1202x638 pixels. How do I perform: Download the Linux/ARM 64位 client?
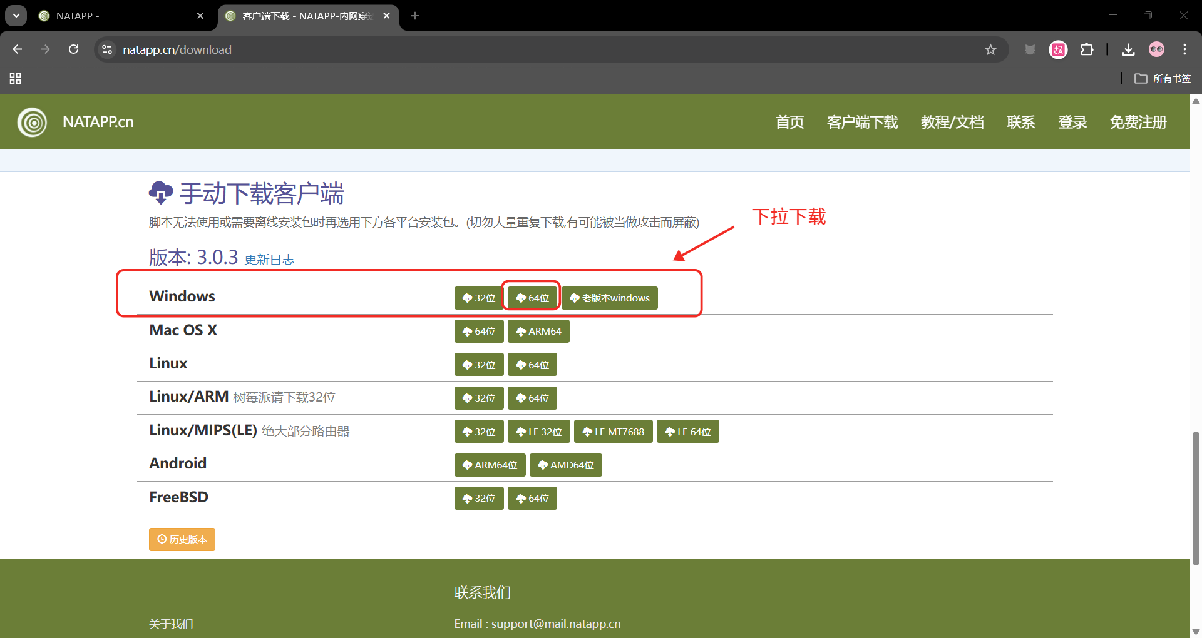pyautogui.click(x=532, y=398)
